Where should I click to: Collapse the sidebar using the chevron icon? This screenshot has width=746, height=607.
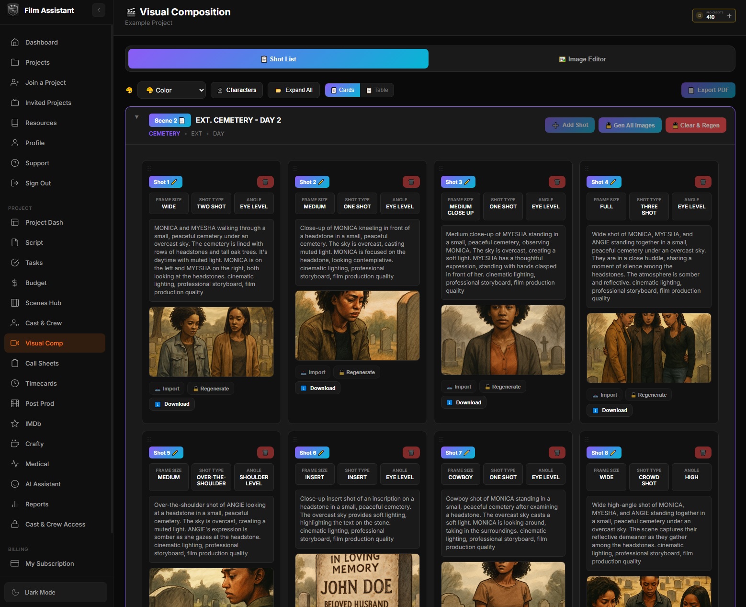point(99,10)
